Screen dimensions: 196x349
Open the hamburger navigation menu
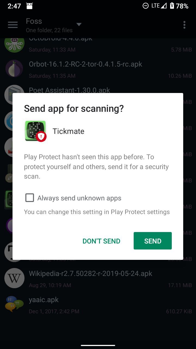pos(13,25)
